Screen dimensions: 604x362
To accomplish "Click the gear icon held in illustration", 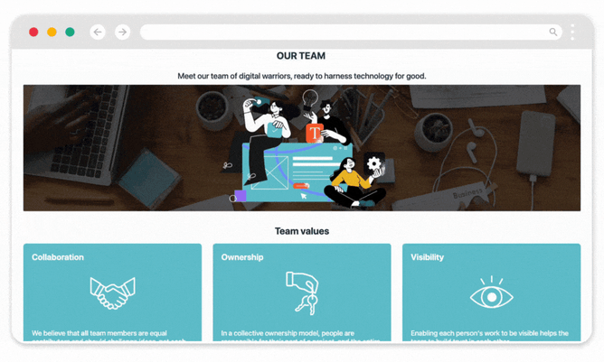I will (x=373, y=164).
